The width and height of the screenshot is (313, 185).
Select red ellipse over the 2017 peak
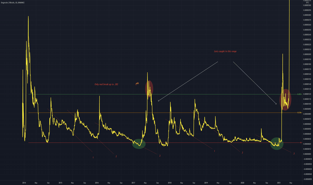(x=149, y=88)
